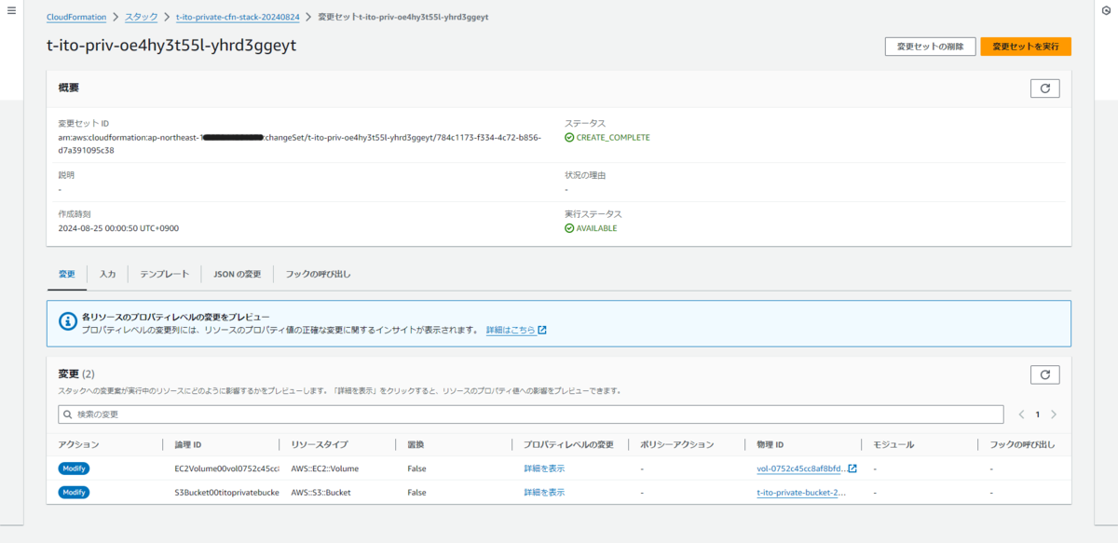
Task: Click the モジュール column header
Action: pos(894,444)
